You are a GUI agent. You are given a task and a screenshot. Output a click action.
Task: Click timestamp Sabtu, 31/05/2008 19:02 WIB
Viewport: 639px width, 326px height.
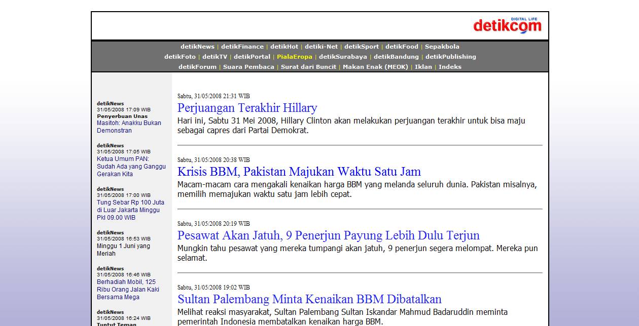coord(214,288)
